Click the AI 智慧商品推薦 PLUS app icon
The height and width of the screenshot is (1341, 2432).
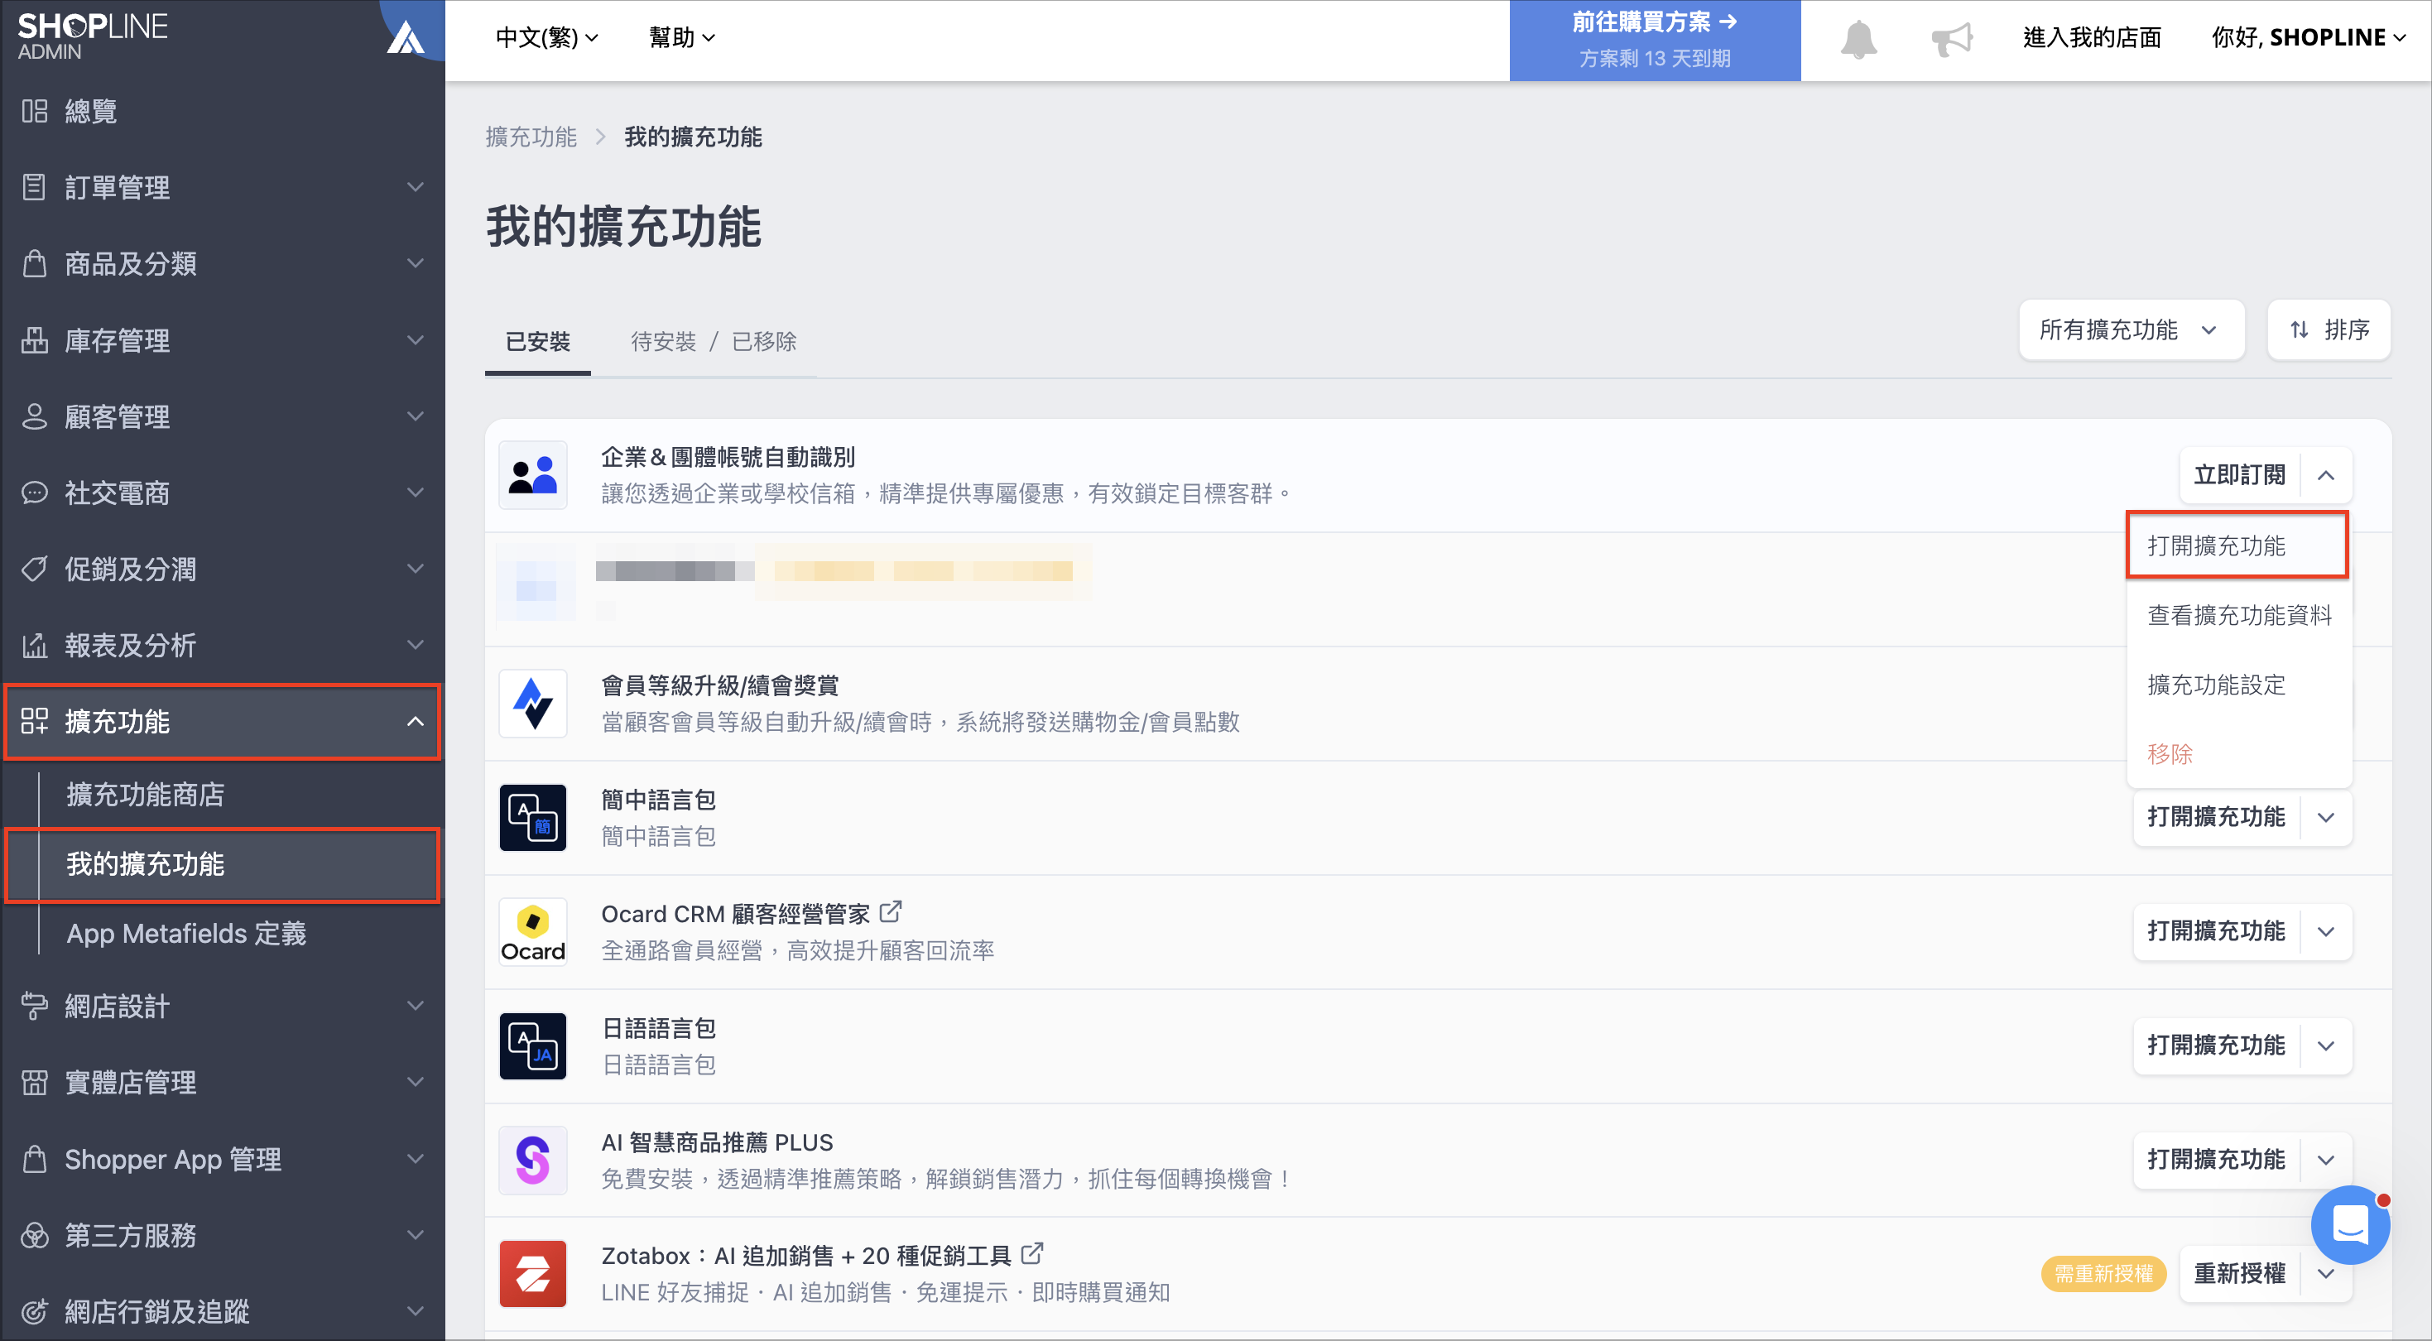click(533, 1161)
